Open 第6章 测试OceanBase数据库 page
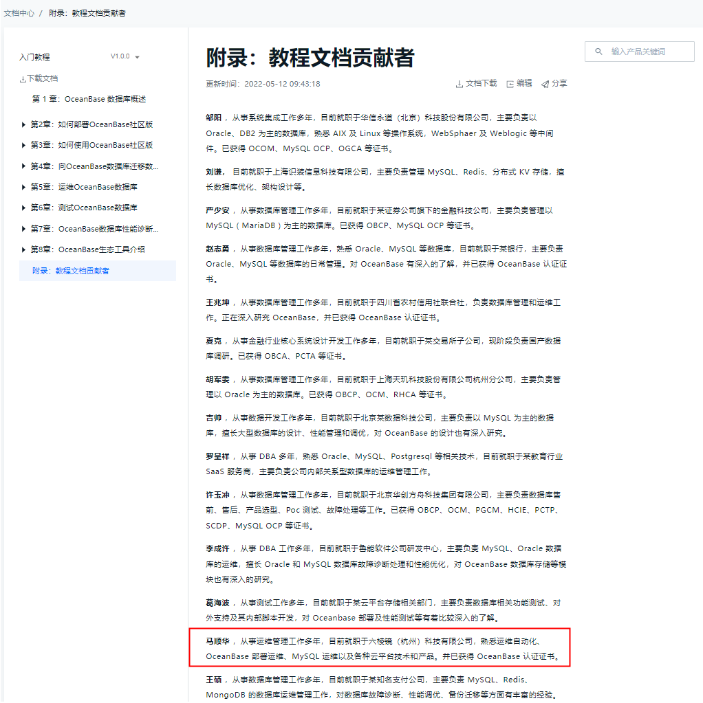This screenshot has width=703, height=703. (x=84, y=208)
